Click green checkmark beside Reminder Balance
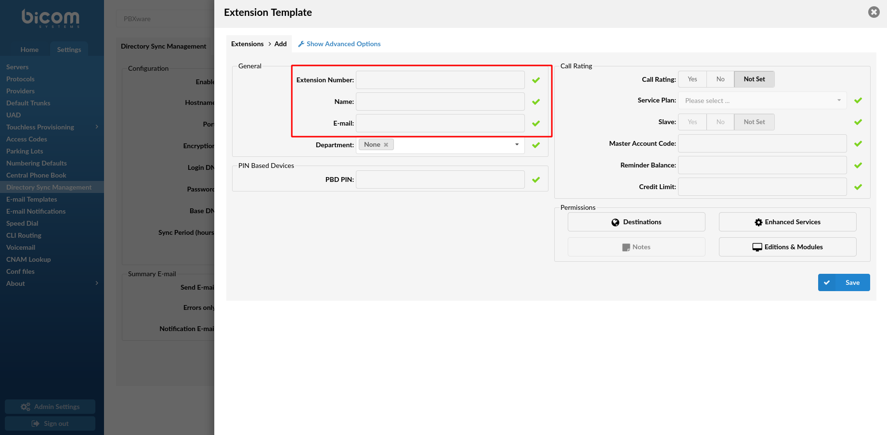The width and height of the screenshot is (887, 435). click(x=858, y=166)
